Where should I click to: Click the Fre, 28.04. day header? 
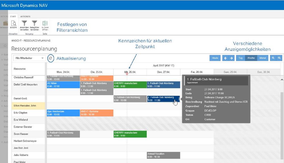[197, 72]
